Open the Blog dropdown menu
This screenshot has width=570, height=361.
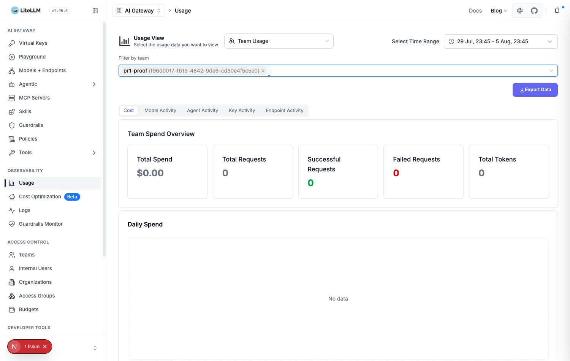point(499,11)
